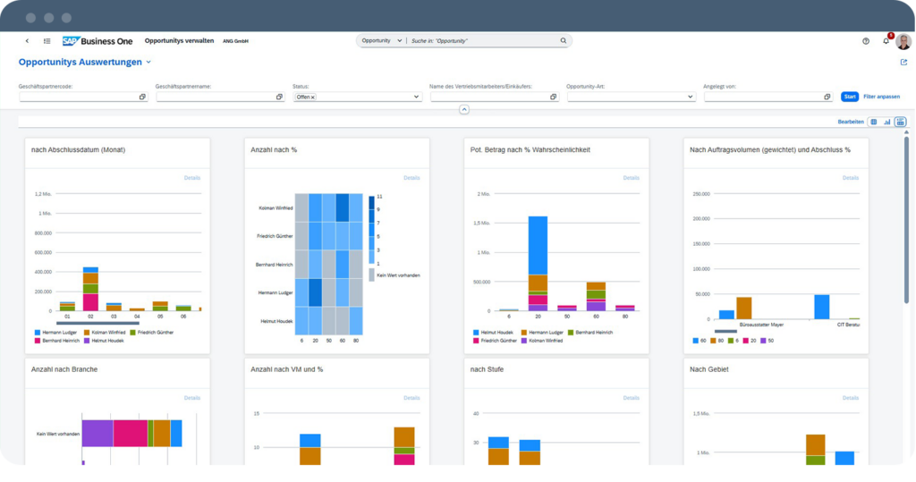Click ANG GmbH company name
This screenshot has width=916, height=482.
point(235,41)
